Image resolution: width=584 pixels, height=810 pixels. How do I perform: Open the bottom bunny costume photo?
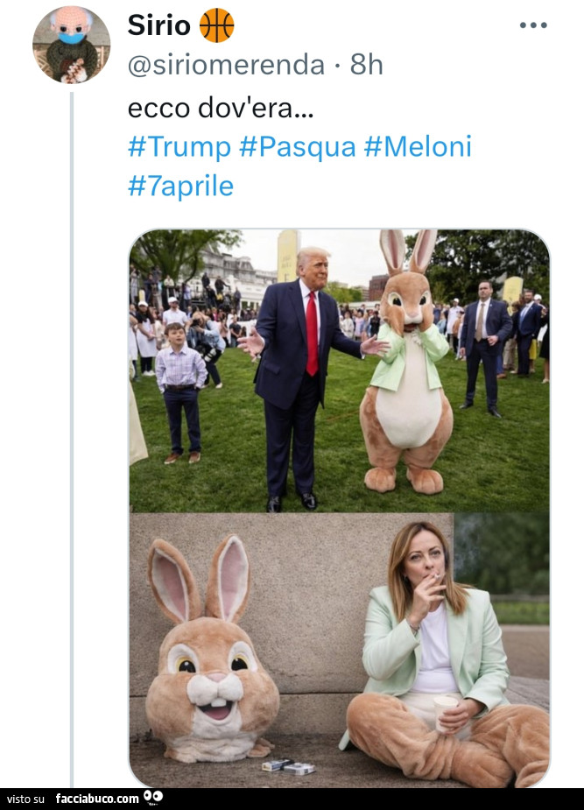(339, 650)
